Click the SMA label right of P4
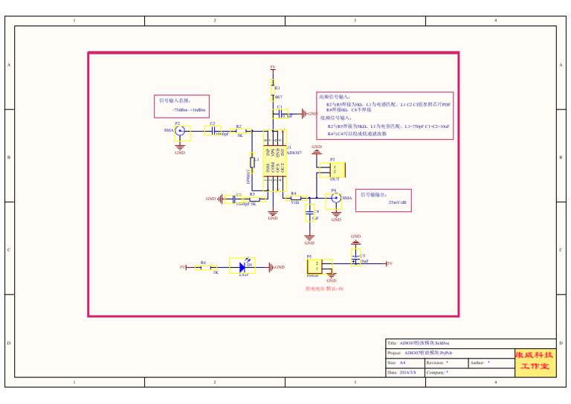The width and height of the screenshot is (571, 404). pos(347,198)
